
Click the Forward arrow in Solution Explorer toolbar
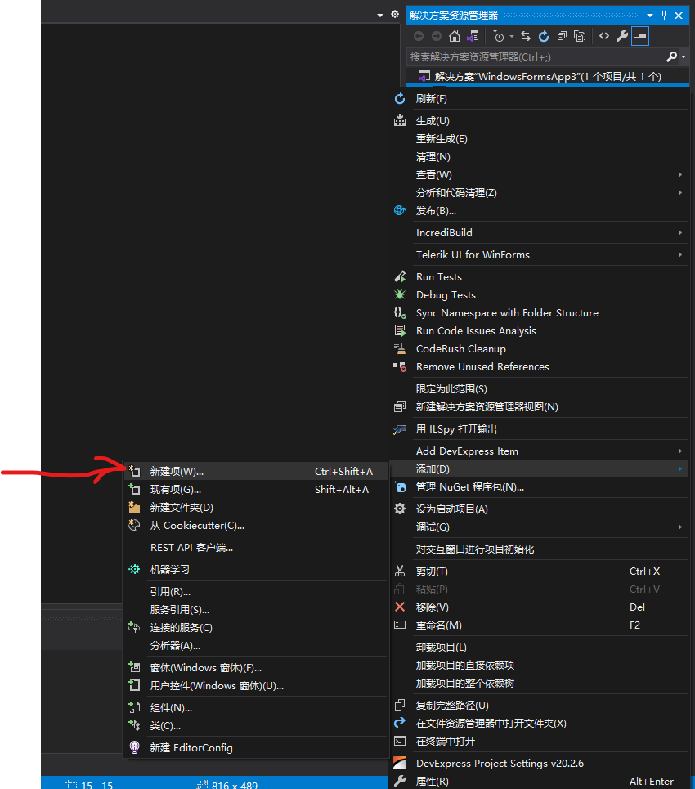[437, 36]
